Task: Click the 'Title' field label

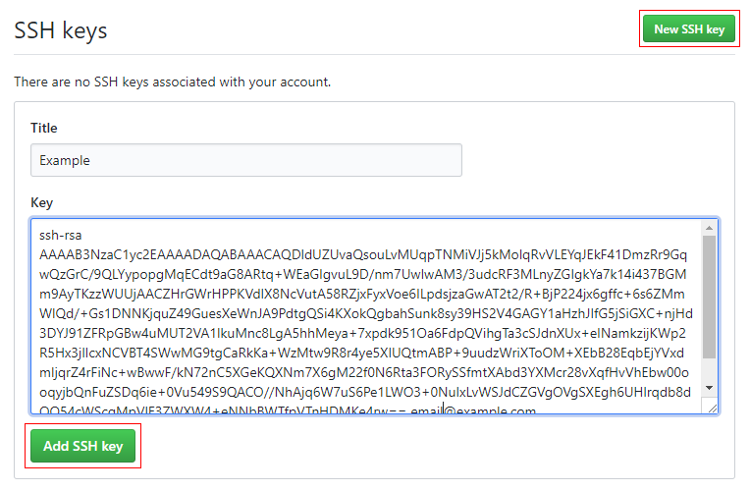Action: pyautogui.click(x=44, y=128)
